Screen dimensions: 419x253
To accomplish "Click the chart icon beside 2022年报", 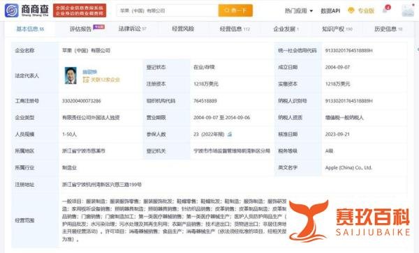I will click(230, 135).
